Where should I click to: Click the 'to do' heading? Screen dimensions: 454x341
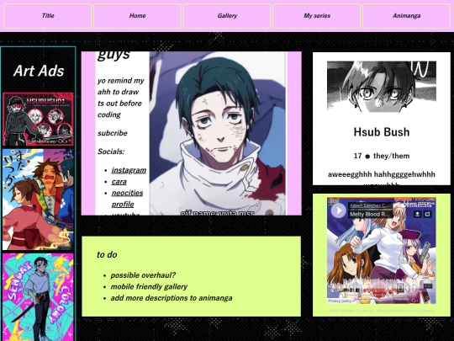[107, 254]
